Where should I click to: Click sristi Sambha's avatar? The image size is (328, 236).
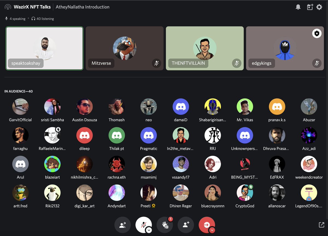[x=52, y=107]
